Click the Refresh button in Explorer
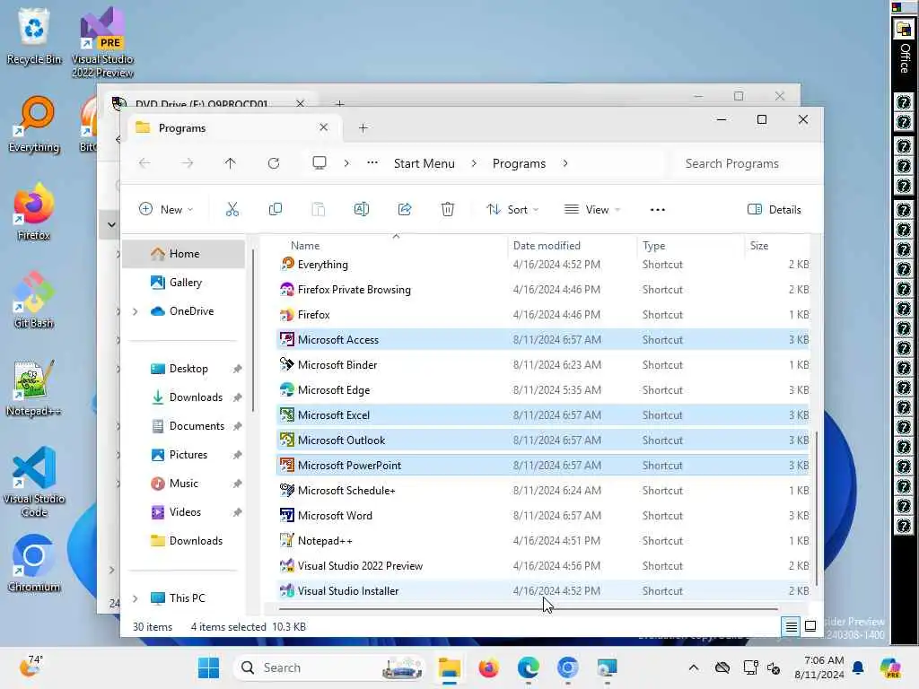The image size is (919, 689). [274, 163]
